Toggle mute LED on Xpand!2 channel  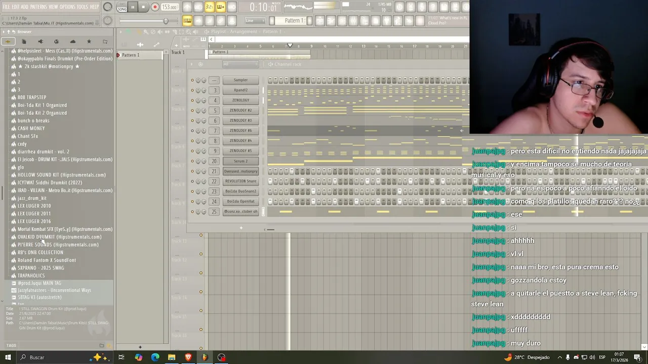(192, 90)
